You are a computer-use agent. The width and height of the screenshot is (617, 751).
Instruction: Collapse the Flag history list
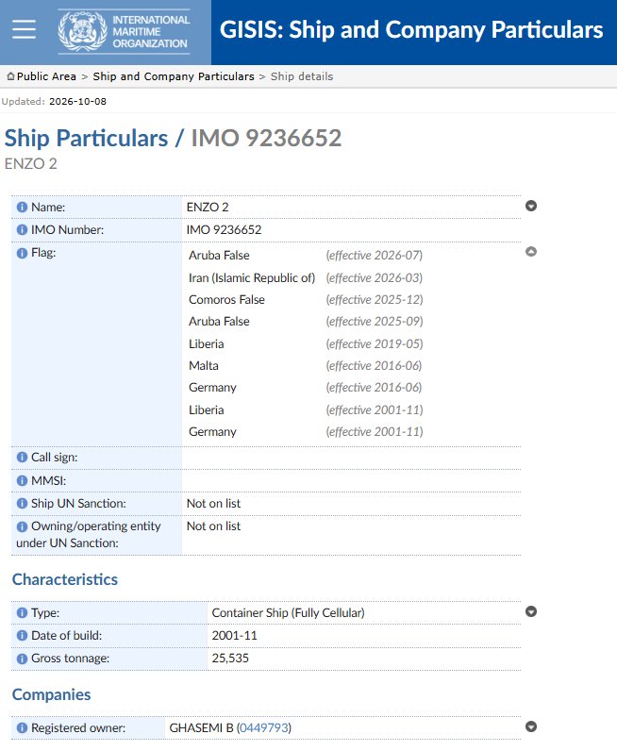(x=531, y=252)
